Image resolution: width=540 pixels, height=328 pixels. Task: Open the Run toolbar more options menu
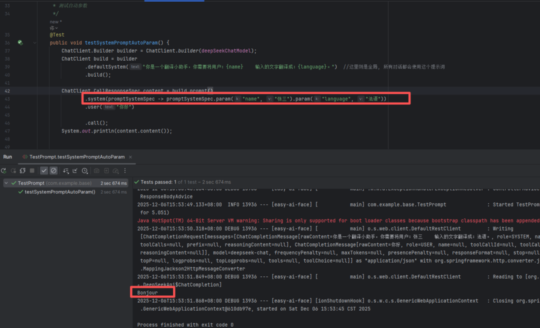(x=124, y=170)
